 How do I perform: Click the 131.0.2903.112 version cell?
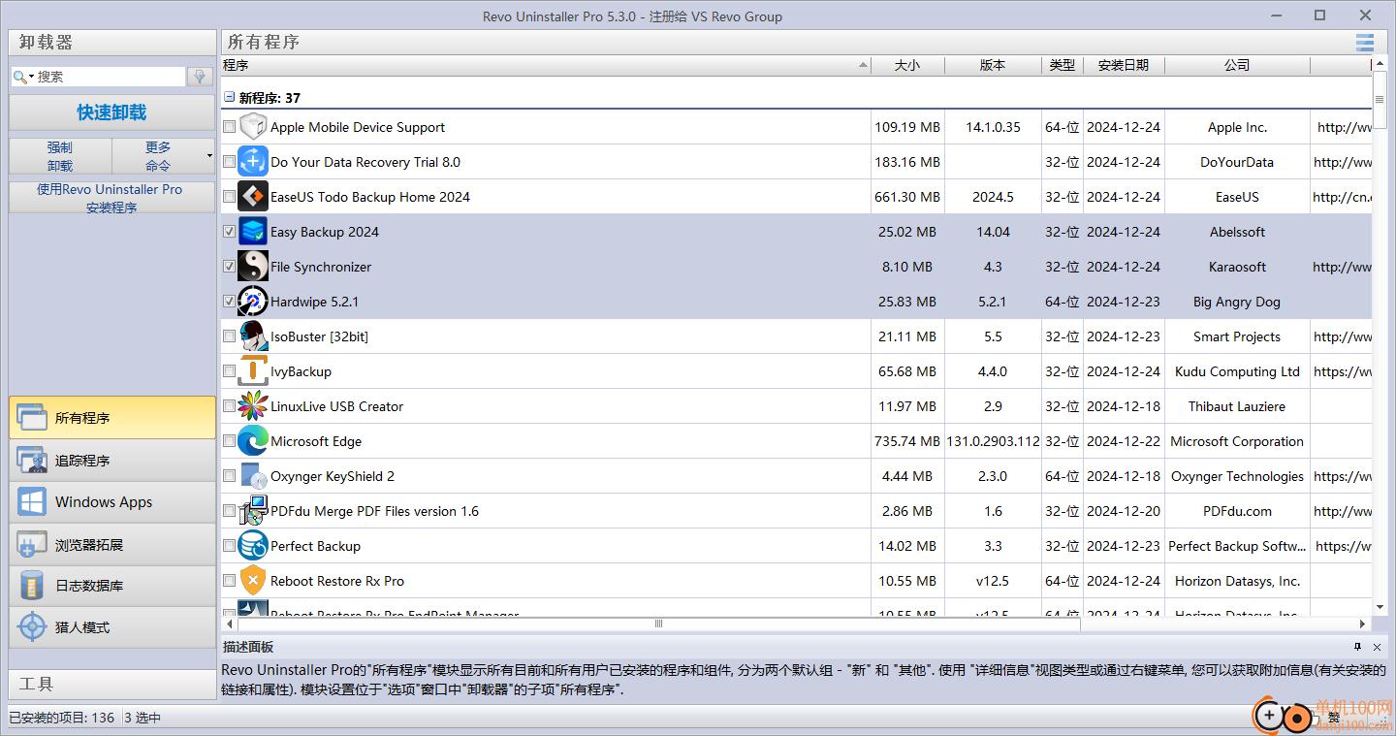993,441
